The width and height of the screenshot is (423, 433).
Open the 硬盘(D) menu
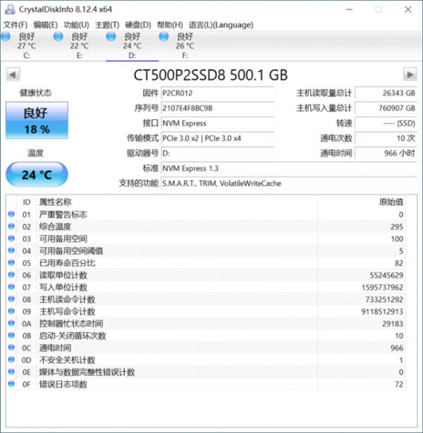point(138,25)
